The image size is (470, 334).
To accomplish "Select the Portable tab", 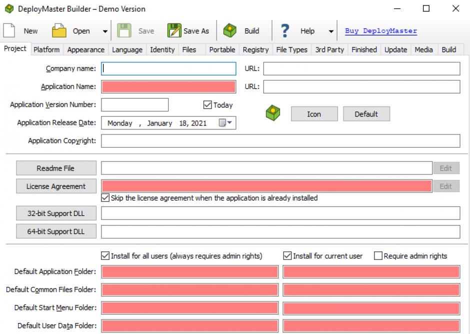I will 222,49.
